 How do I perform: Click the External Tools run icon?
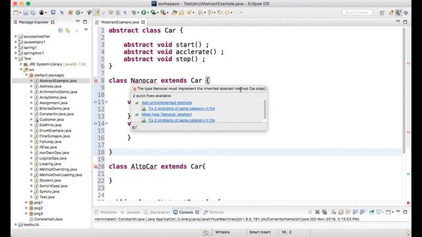coord(163,13)
